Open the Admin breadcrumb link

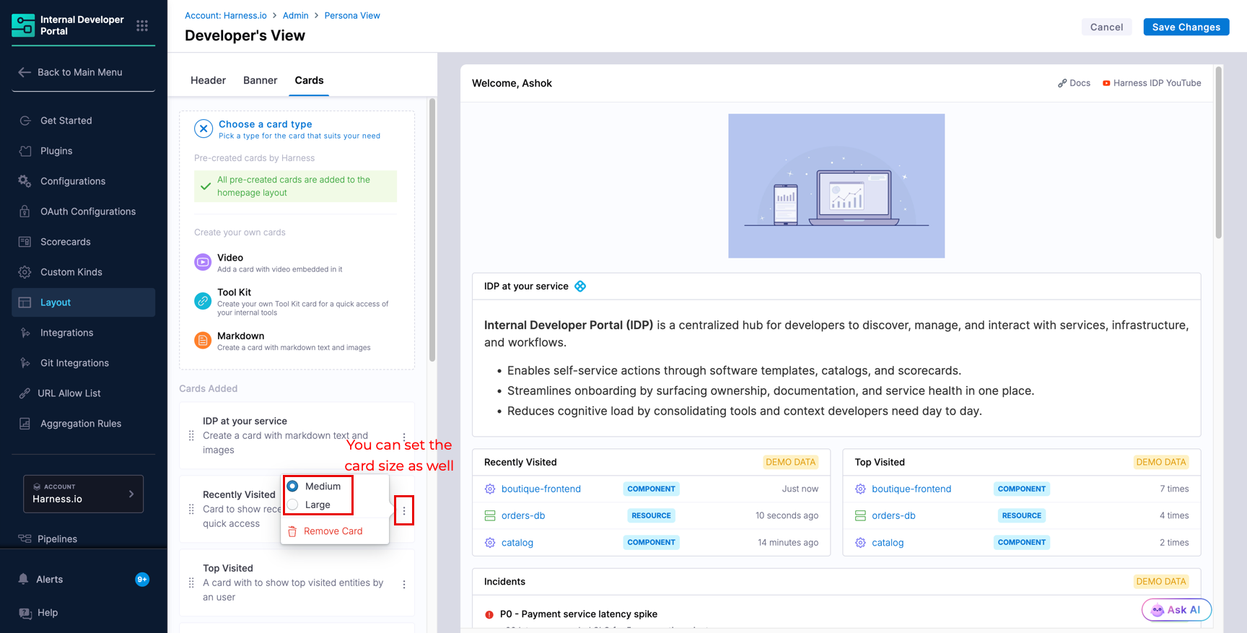[x=295, y=15]
